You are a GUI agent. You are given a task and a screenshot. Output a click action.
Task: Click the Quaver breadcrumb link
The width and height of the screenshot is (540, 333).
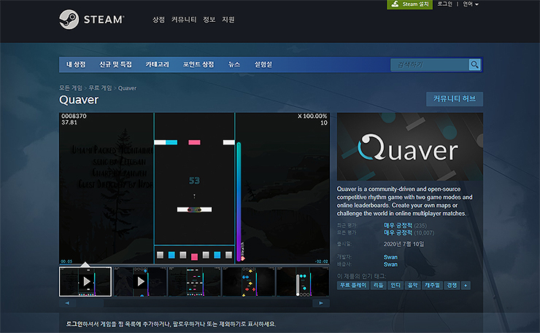(127, 88)
